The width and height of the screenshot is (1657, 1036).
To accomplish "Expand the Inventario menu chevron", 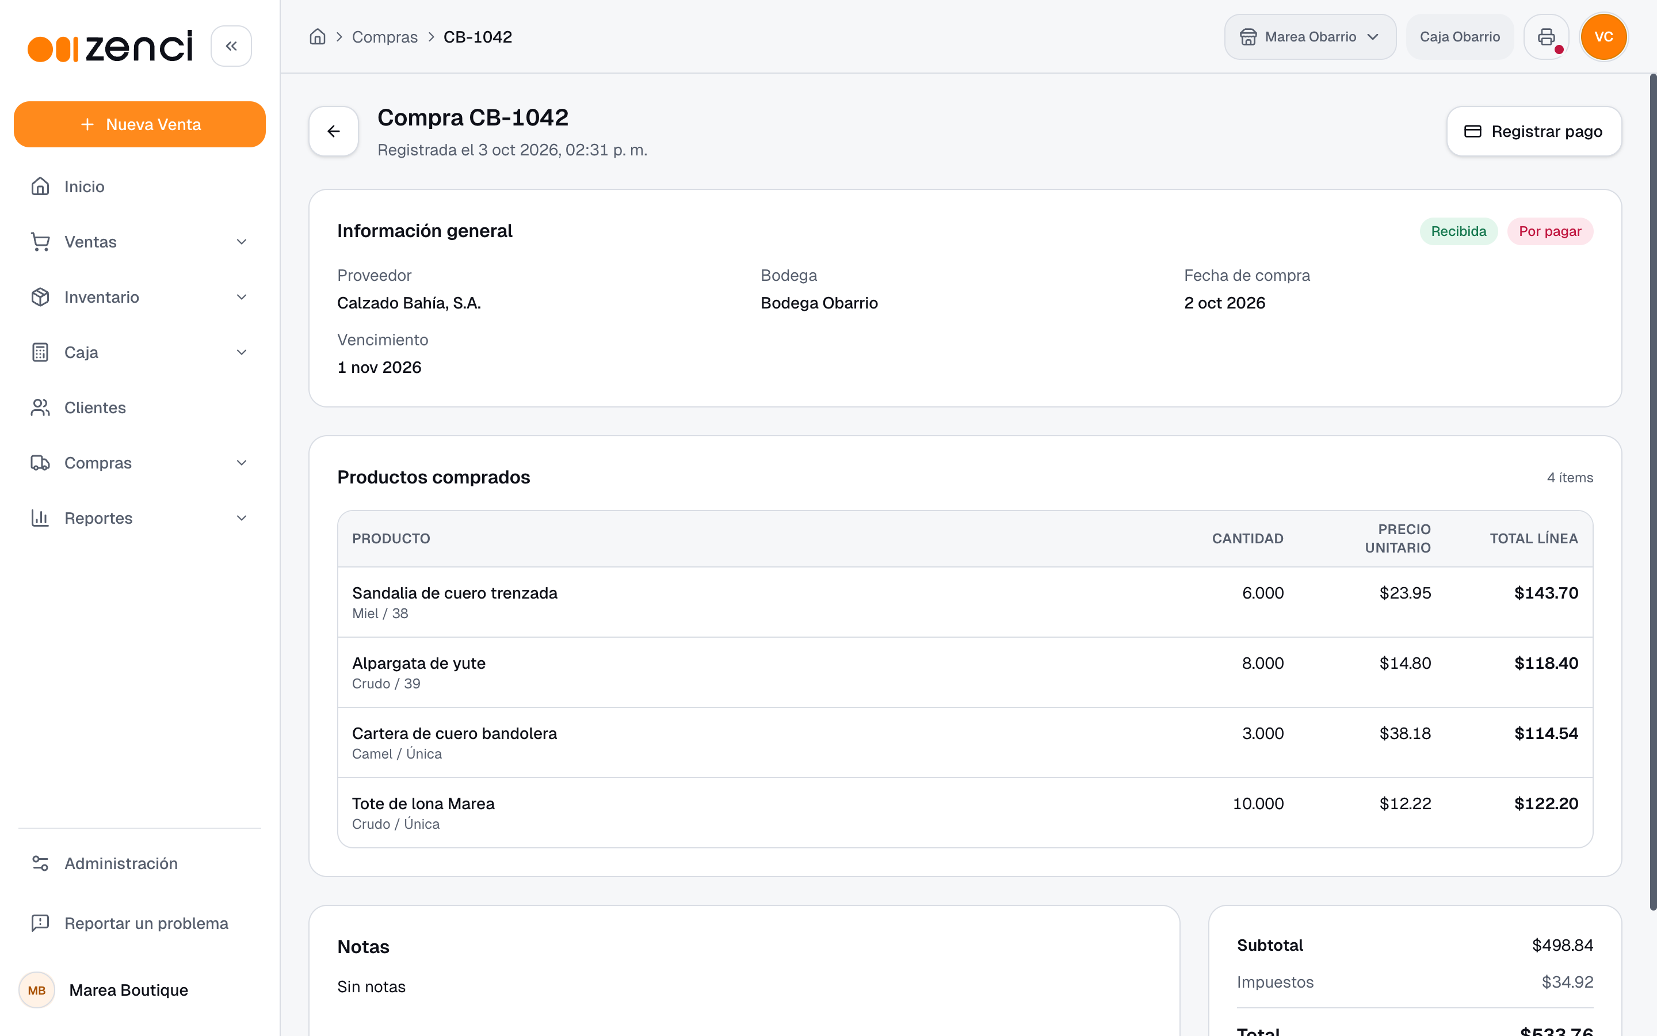I will 242,296.
